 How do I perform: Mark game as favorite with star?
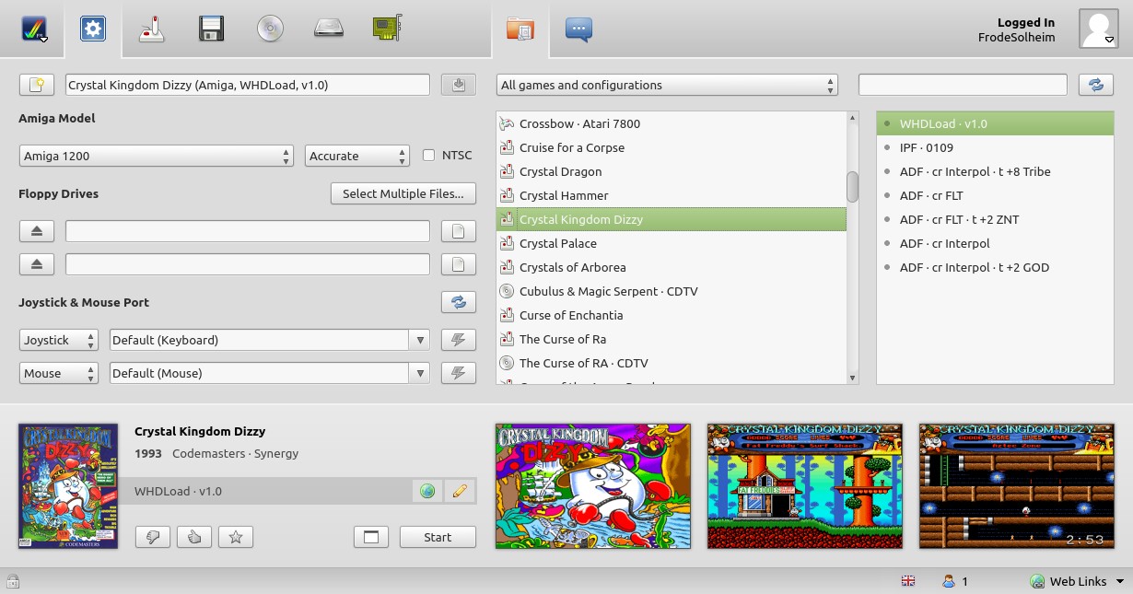coord(236,537)
